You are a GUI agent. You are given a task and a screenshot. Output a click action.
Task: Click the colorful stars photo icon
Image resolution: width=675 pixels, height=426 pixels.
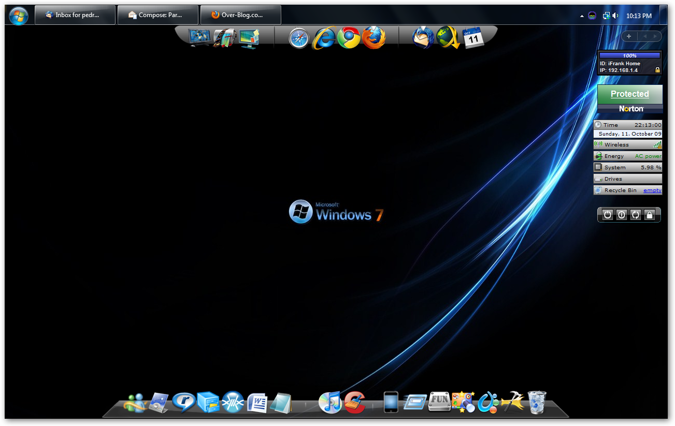coord(463,402)
